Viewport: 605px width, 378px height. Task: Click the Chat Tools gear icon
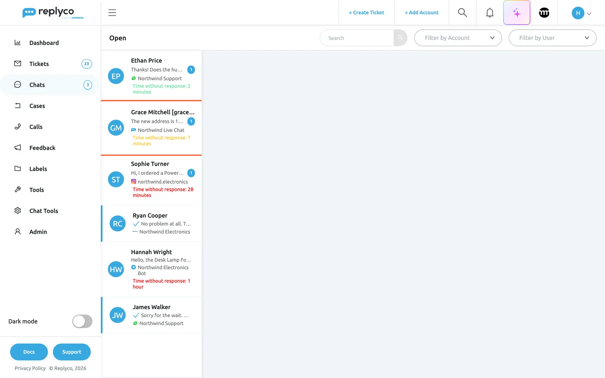18,211
